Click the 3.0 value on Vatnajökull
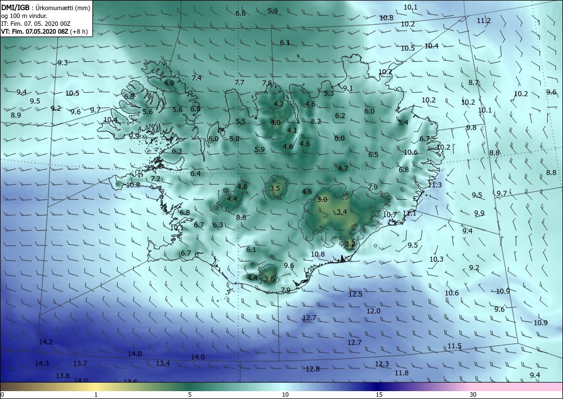This screenshot has height=399, width=563. tap(323, 199)
